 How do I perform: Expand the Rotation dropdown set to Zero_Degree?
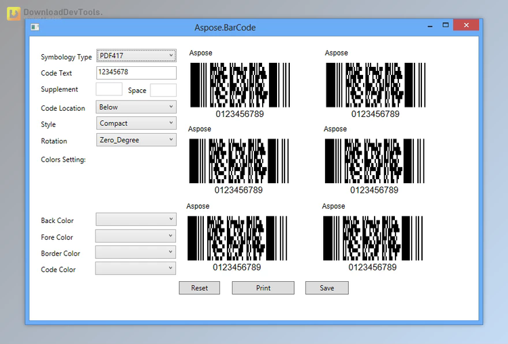(136, 140)
